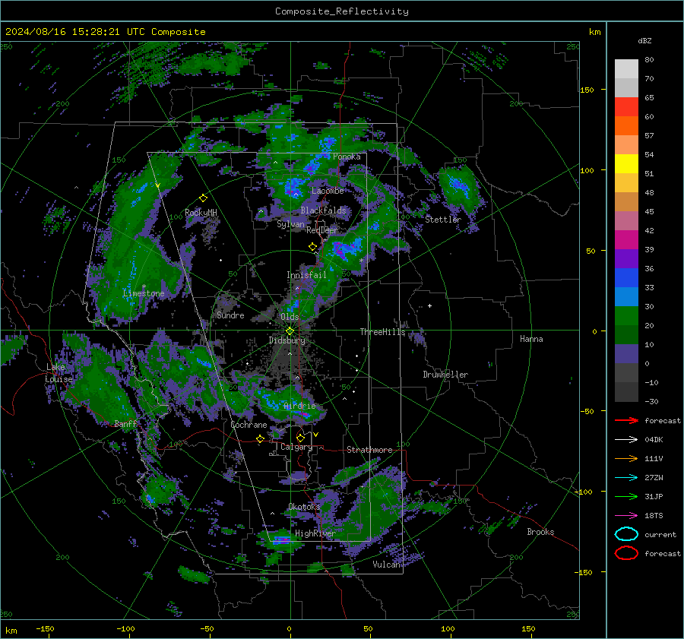Select the Banff label
The width and height of the screenshot is (684, 639).
click(x=125, y=424)
